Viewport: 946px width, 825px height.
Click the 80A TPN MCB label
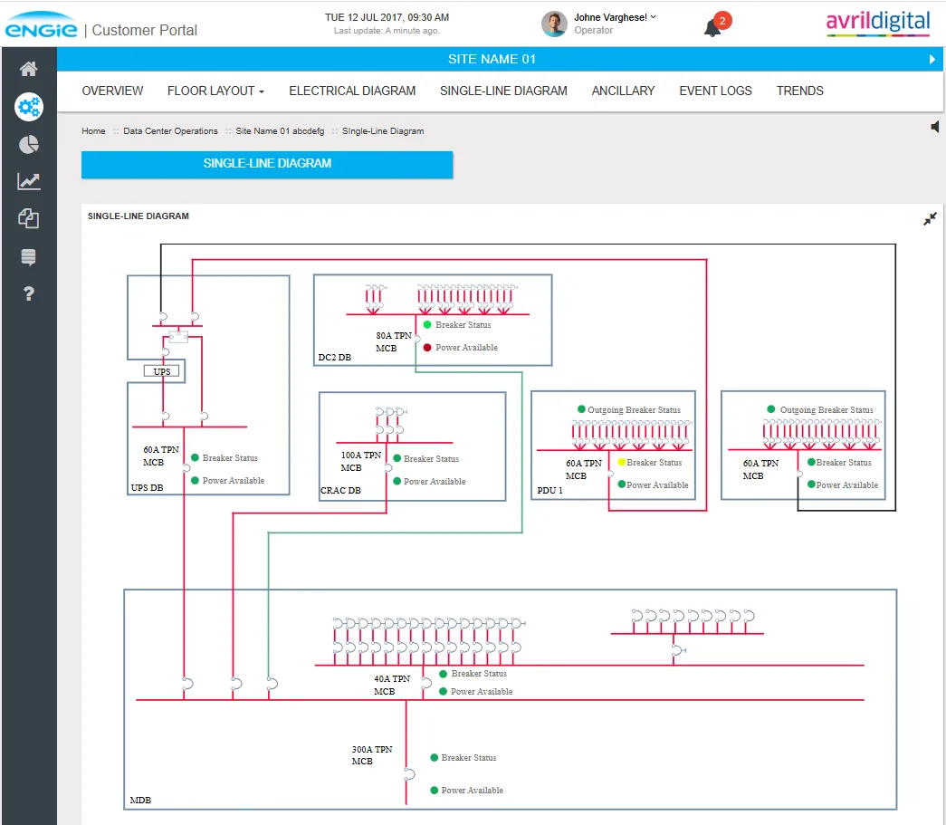coord(394,341)
